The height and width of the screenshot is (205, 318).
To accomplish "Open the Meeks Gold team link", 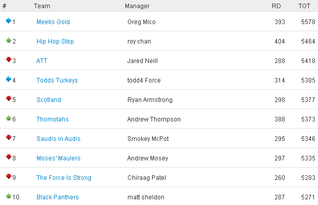I will point(53,22).
